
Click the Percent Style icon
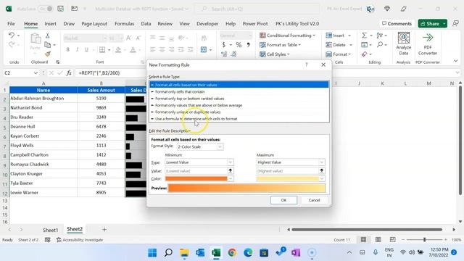pos(239,45)
